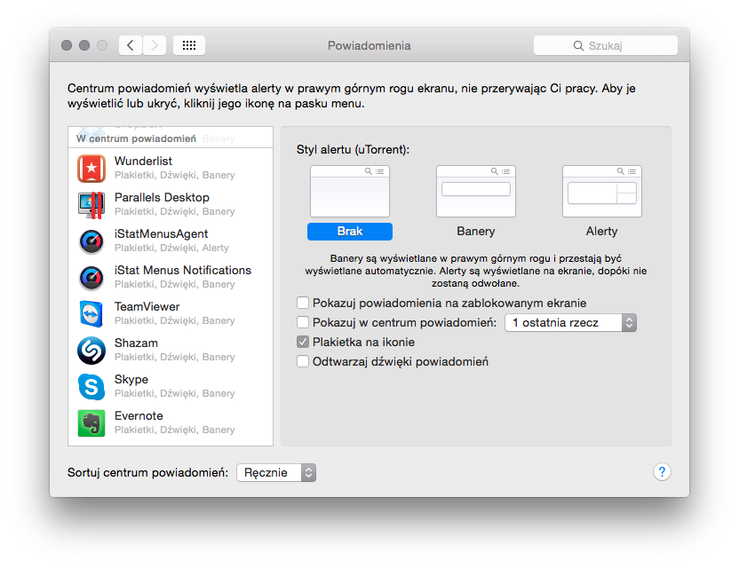Screen dimensions: 739x568
Task: Open help with the question mark button
Action: click(x=662, y=472)
